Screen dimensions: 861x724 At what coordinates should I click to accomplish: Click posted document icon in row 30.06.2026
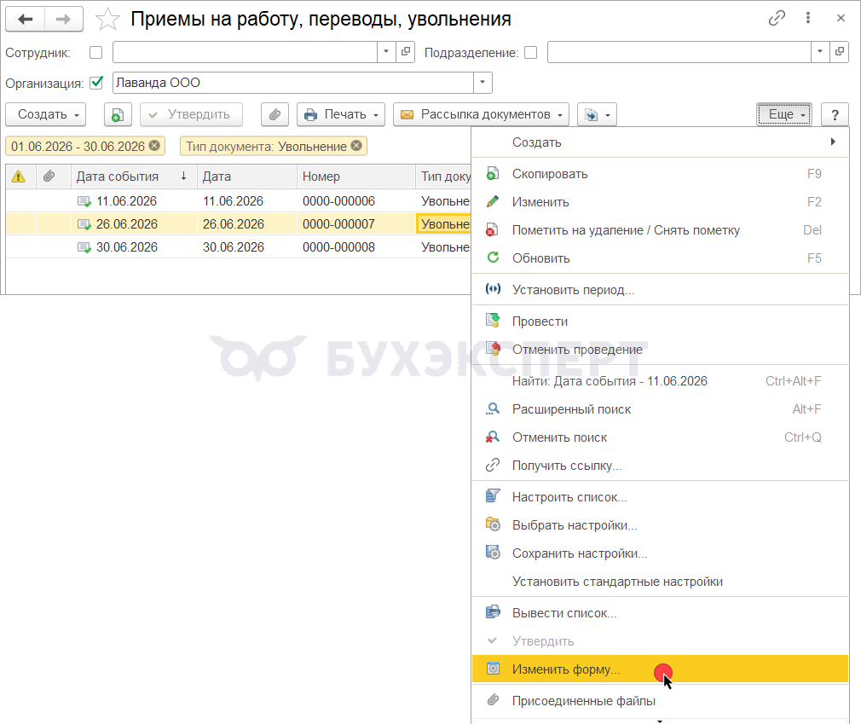point(84,248)
